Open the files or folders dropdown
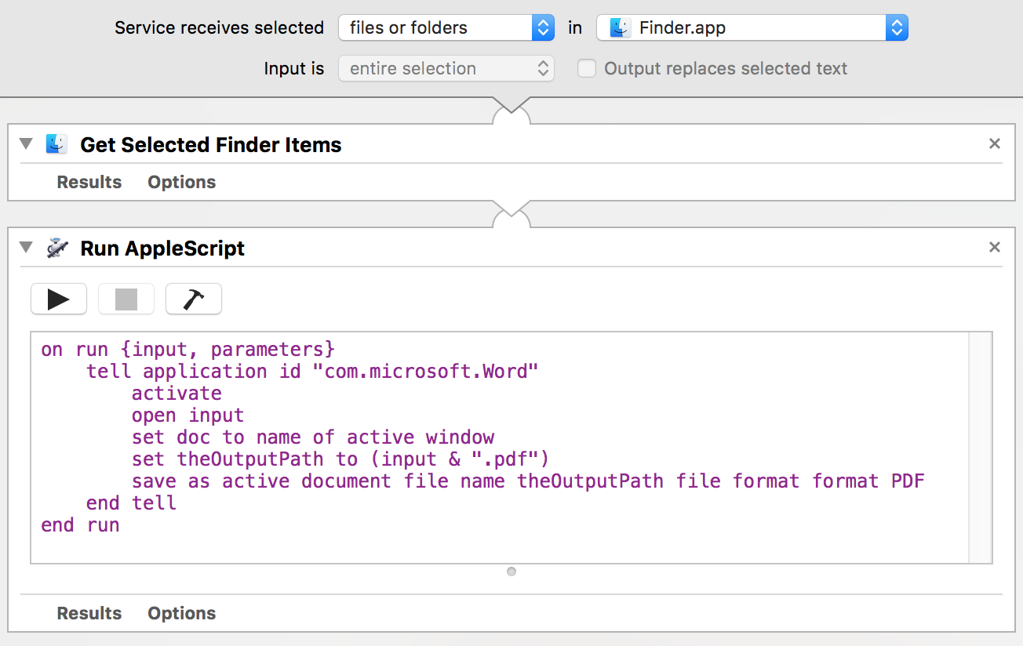 [446, 28]
